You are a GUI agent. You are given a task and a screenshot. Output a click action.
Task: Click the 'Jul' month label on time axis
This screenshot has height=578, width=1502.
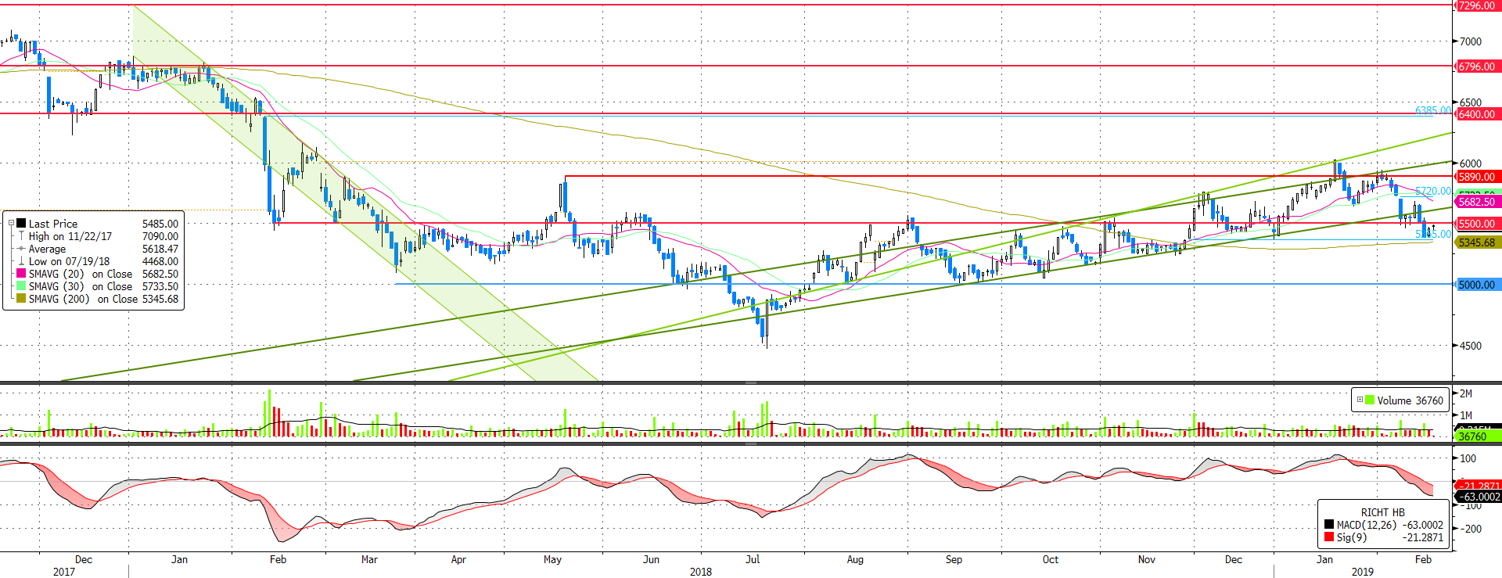(753, 559)
